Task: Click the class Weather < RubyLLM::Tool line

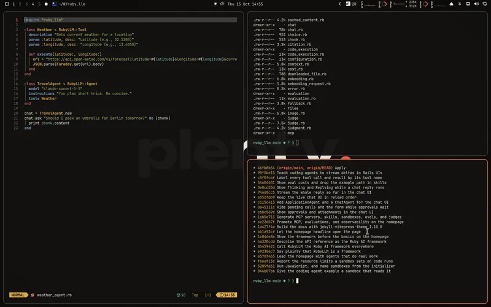Action: 55,29
